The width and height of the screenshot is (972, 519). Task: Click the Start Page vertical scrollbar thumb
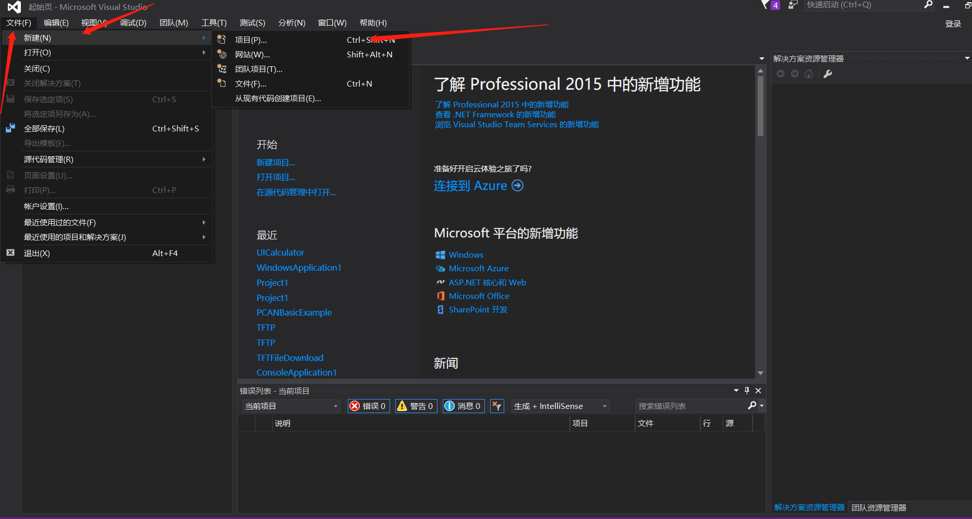click(760, 106)
